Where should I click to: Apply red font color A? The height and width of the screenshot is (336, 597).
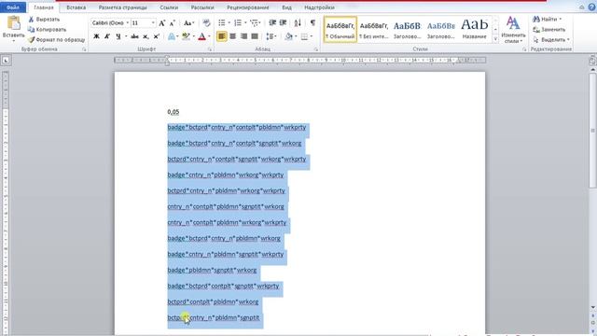point(202,36)
